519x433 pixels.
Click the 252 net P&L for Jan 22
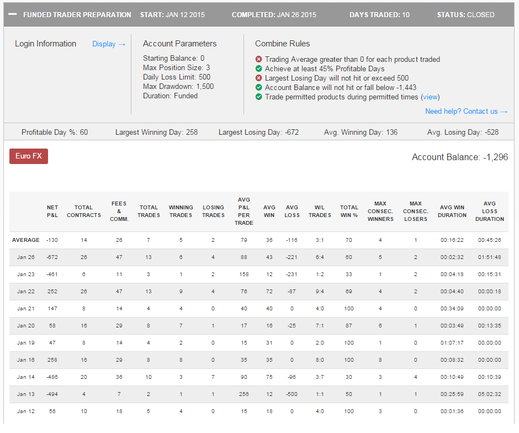click(52, 292)
